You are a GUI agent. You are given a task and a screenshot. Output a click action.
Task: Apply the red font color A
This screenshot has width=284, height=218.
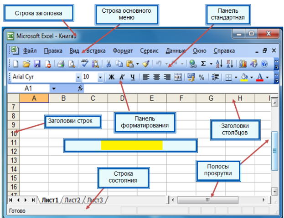point(260,77)
